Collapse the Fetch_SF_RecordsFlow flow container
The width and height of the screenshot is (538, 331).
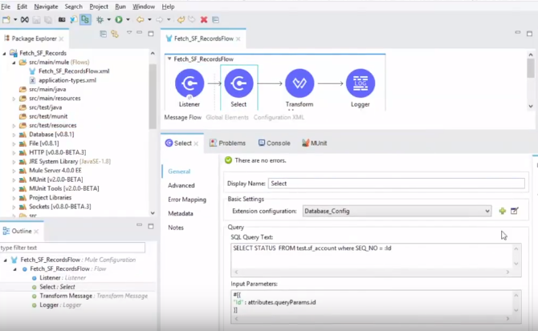169,59
